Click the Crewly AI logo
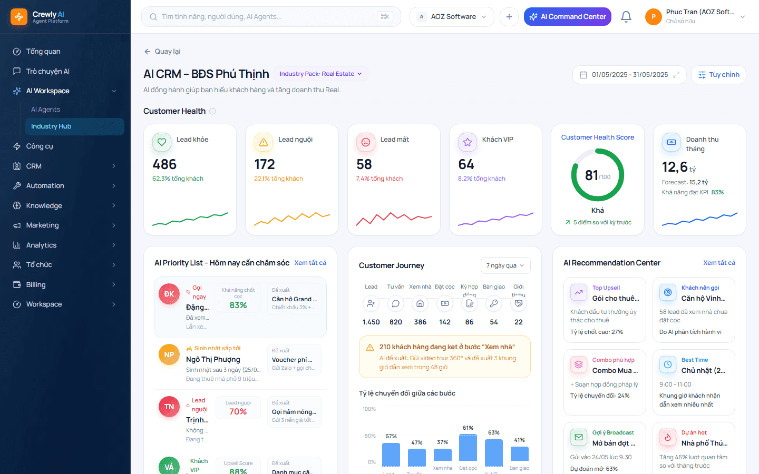The width and height of the screenshot is (759, 474). tap(19, 17)
